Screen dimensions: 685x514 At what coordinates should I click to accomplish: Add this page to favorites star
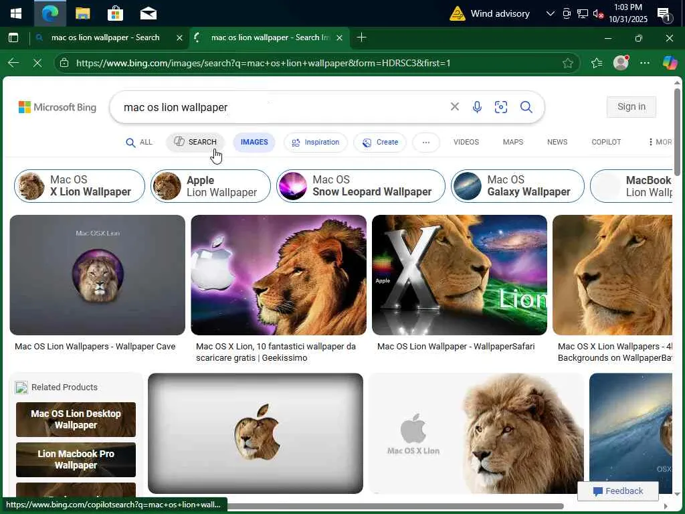pos(567,63)
